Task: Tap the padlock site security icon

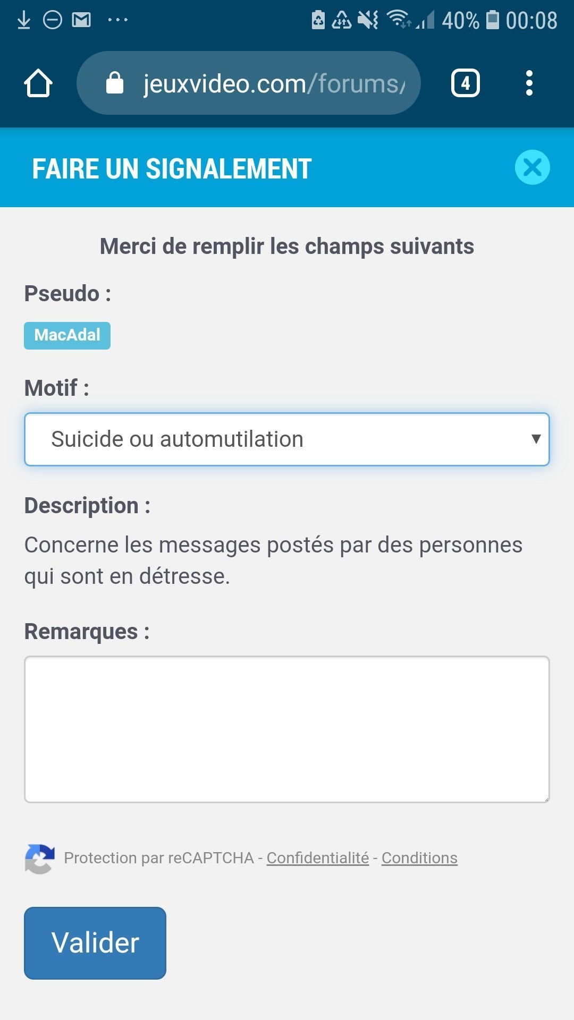Action: coord(115,83)
